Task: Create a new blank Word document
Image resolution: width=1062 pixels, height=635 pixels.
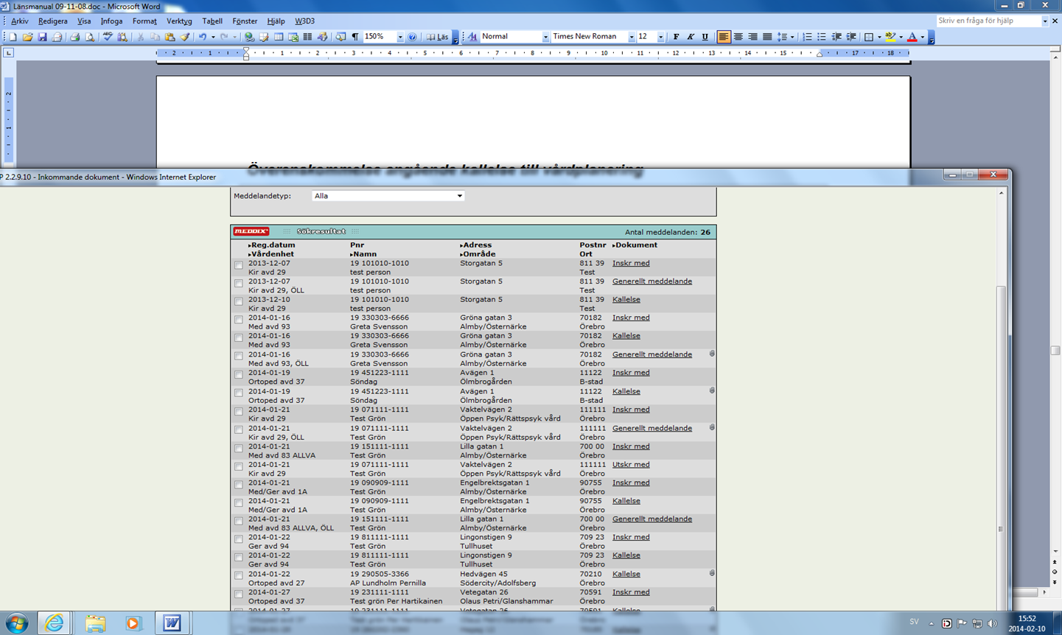Action: (x=13, y=37)
